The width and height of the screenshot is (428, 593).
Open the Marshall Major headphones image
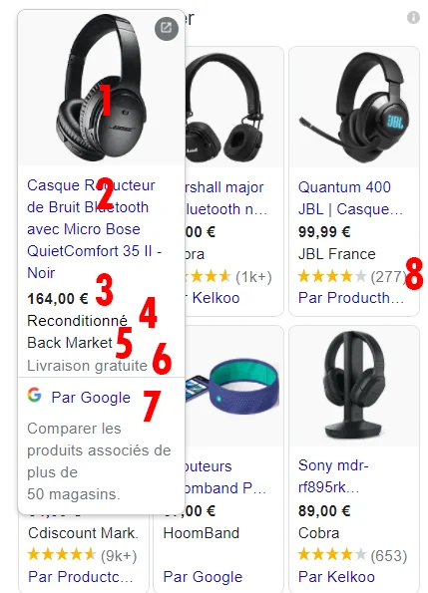[x=233, y=107]
